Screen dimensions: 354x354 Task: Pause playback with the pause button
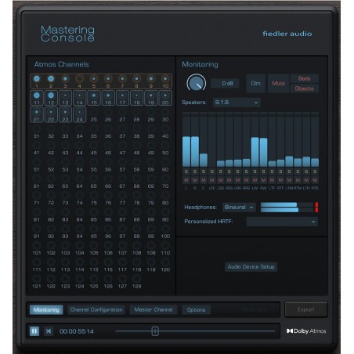click(x=34, y=331)
